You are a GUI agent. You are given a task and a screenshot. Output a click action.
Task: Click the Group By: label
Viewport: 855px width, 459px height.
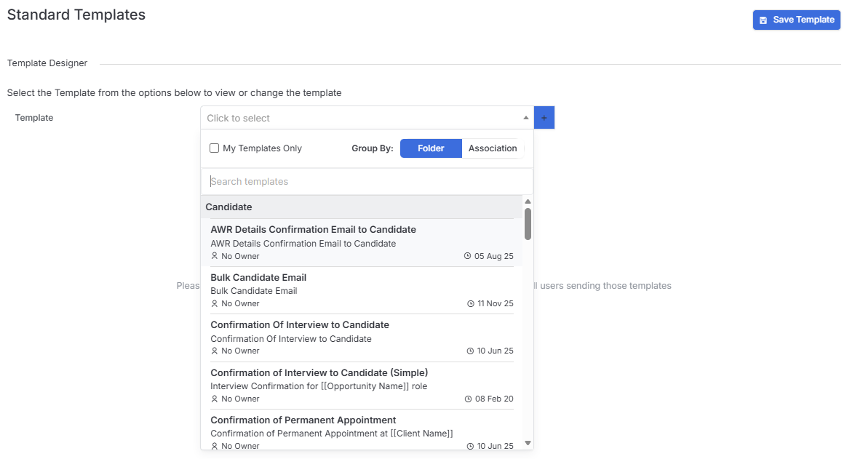373,148
